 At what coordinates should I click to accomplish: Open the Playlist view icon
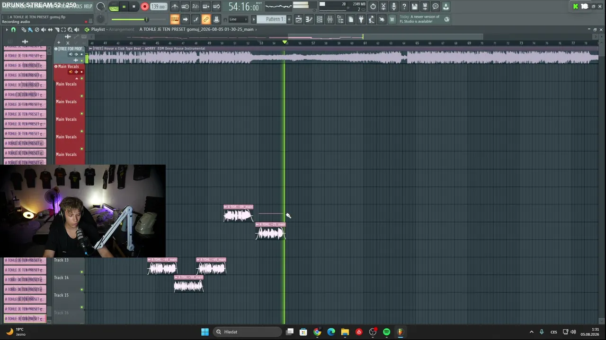click(x=299, y=19)
